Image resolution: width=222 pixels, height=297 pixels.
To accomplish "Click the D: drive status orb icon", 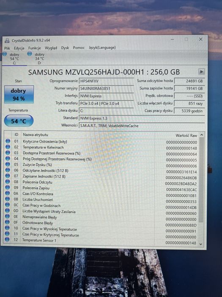I will (30, 54).
